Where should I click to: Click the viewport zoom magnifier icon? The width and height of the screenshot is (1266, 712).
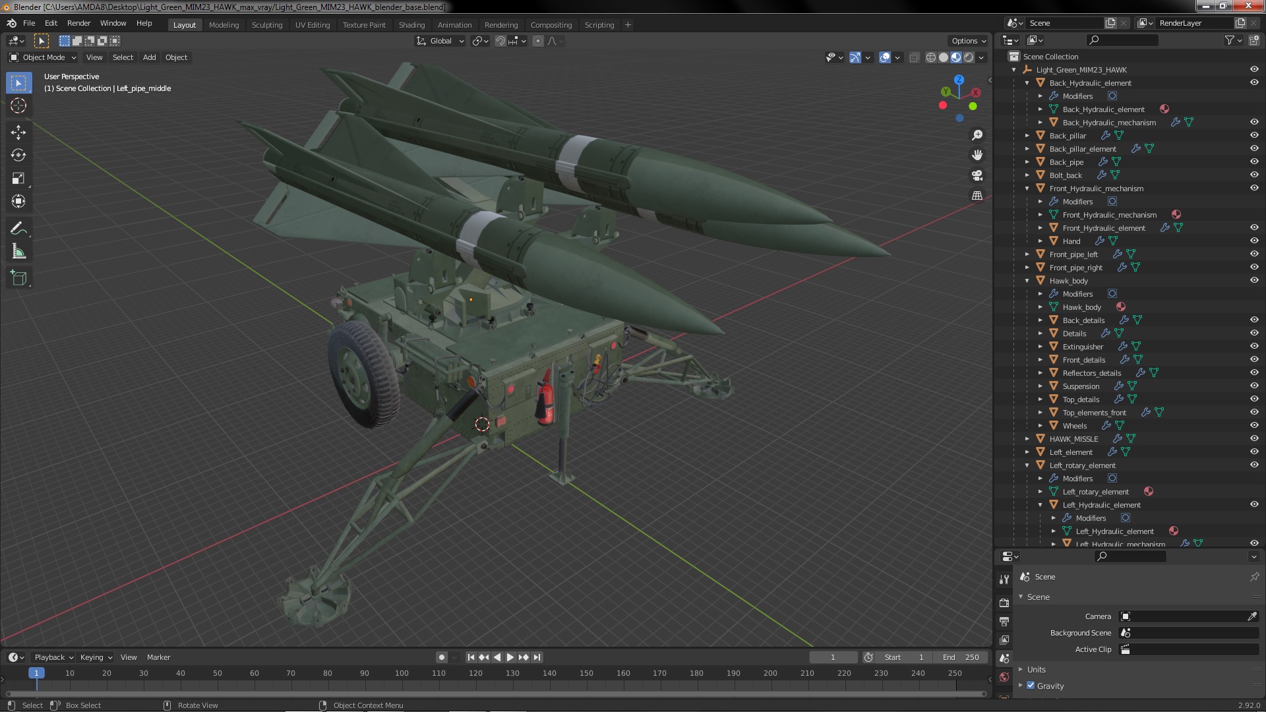(977, 135)
